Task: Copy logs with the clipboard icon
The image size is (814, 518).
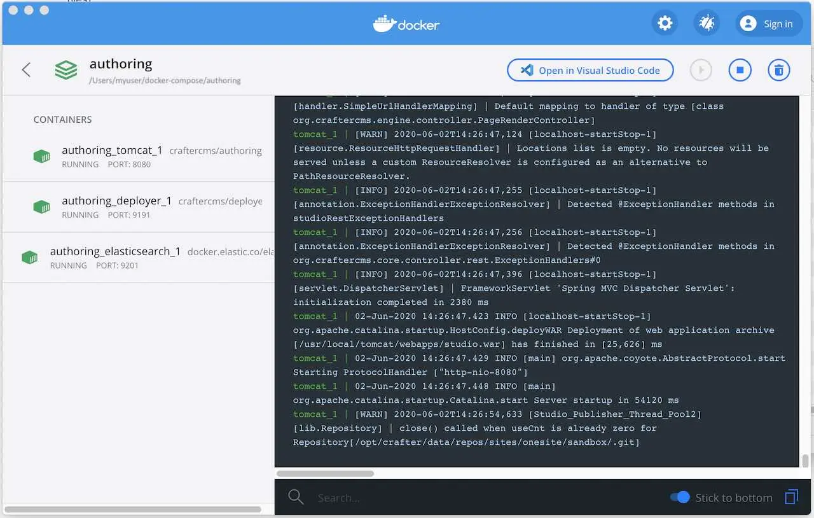Action: click(x=792, y=497)
